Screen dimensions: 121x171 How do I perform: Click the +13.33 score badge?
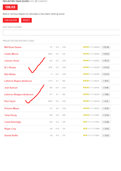(x=106, y=68)
